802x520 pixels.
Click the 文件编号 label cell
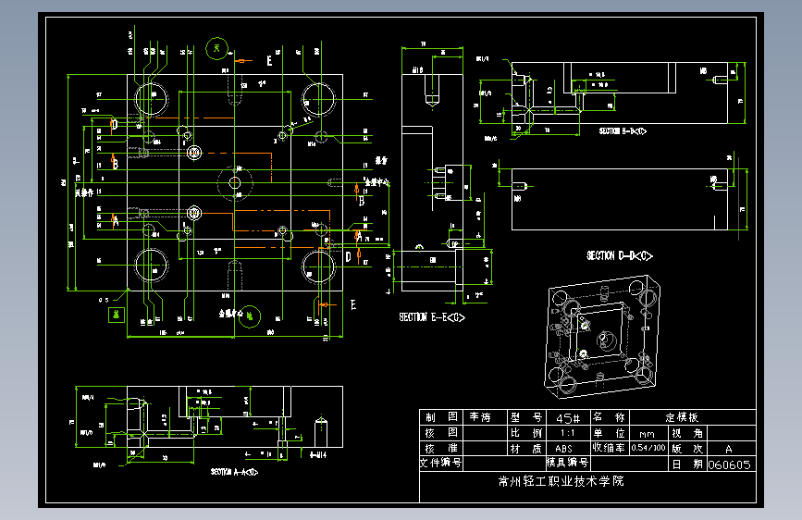pyautogui.click(x=441, y=464)
